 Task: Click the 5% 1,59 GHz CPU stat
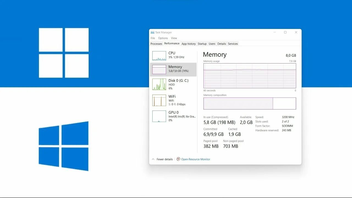coord(176,57)
